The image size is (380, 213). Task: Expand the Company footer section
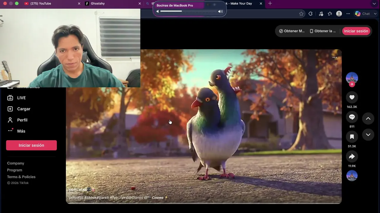tap(16, 163)
